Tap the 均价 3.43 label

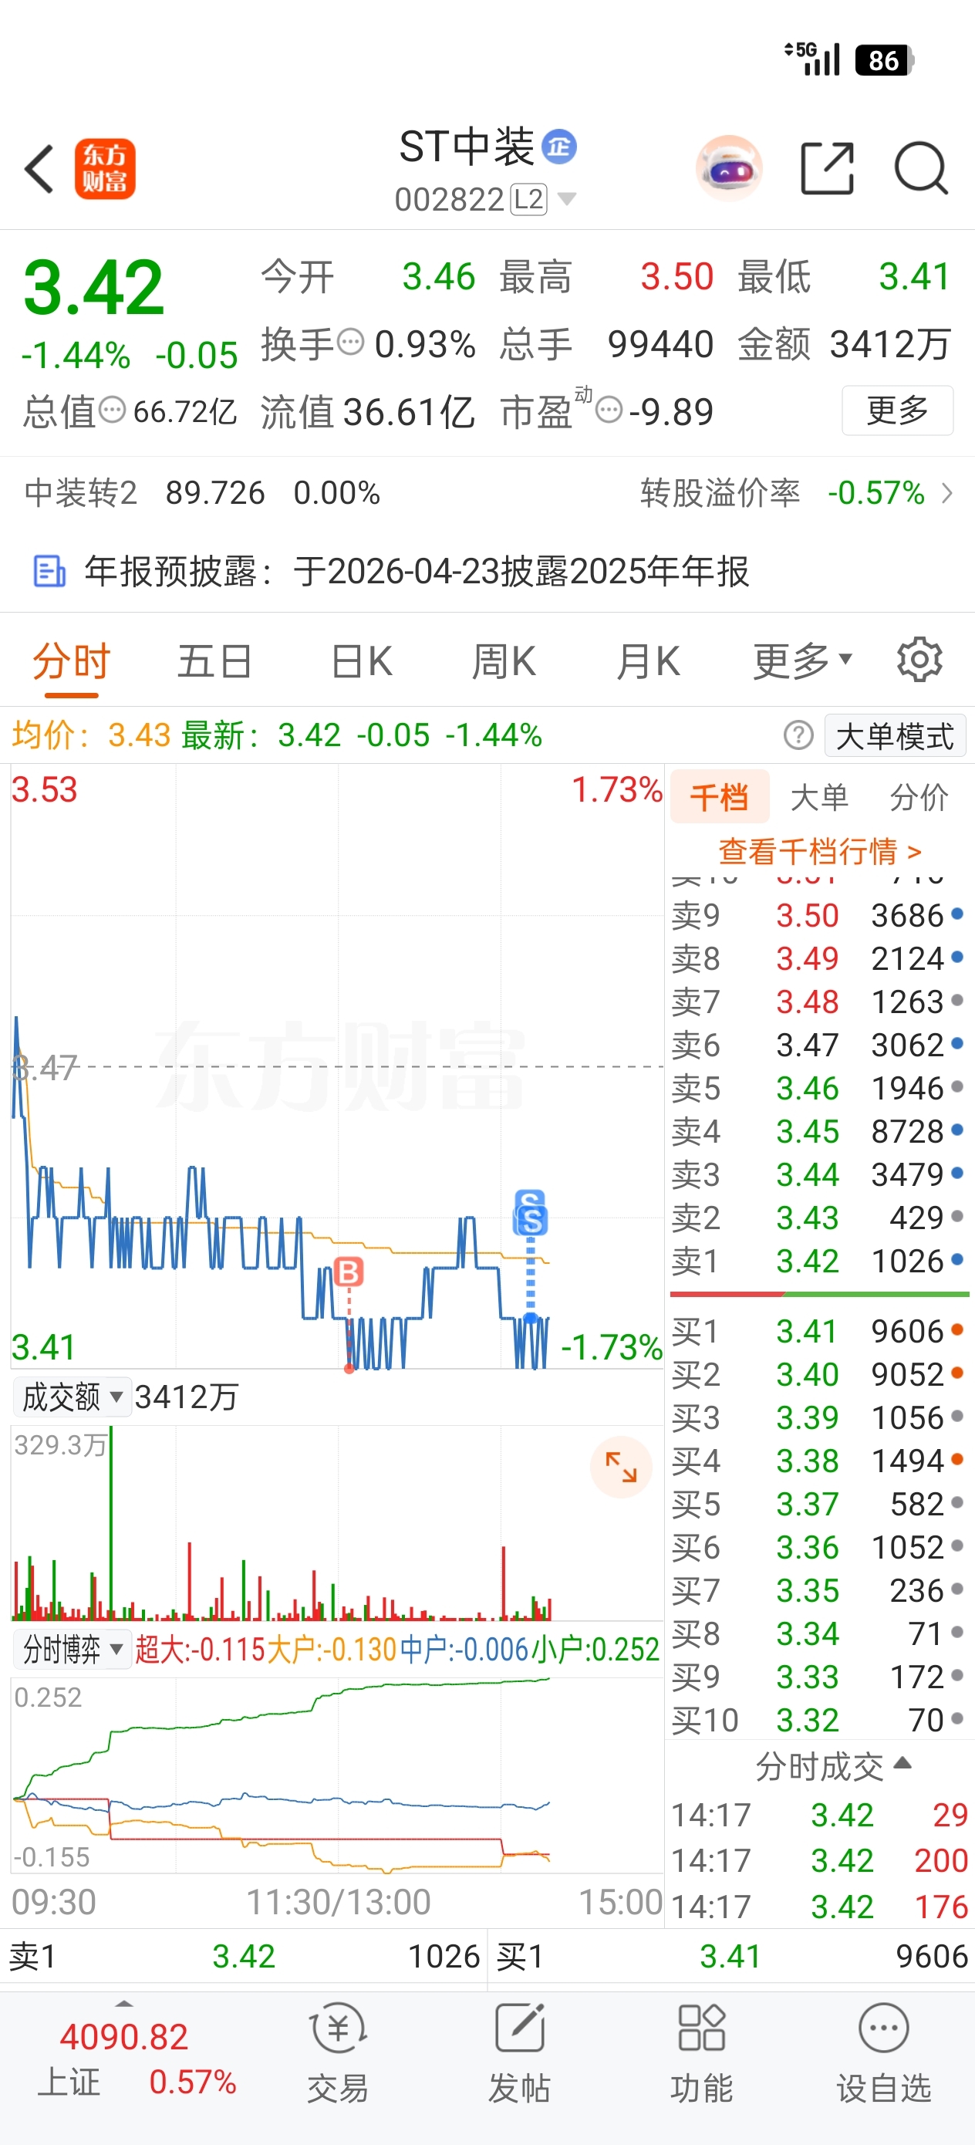[x=91, y=735]
